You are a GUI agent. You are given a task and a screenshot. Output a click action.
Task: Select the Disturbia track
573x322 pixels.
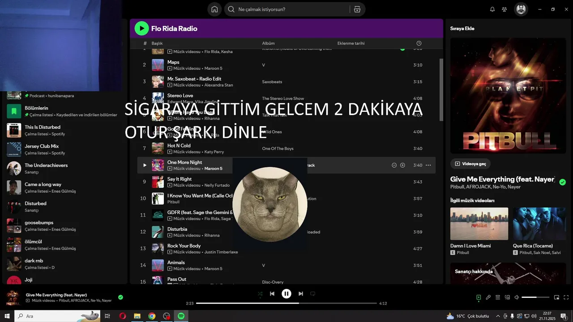tap(177, 229)
